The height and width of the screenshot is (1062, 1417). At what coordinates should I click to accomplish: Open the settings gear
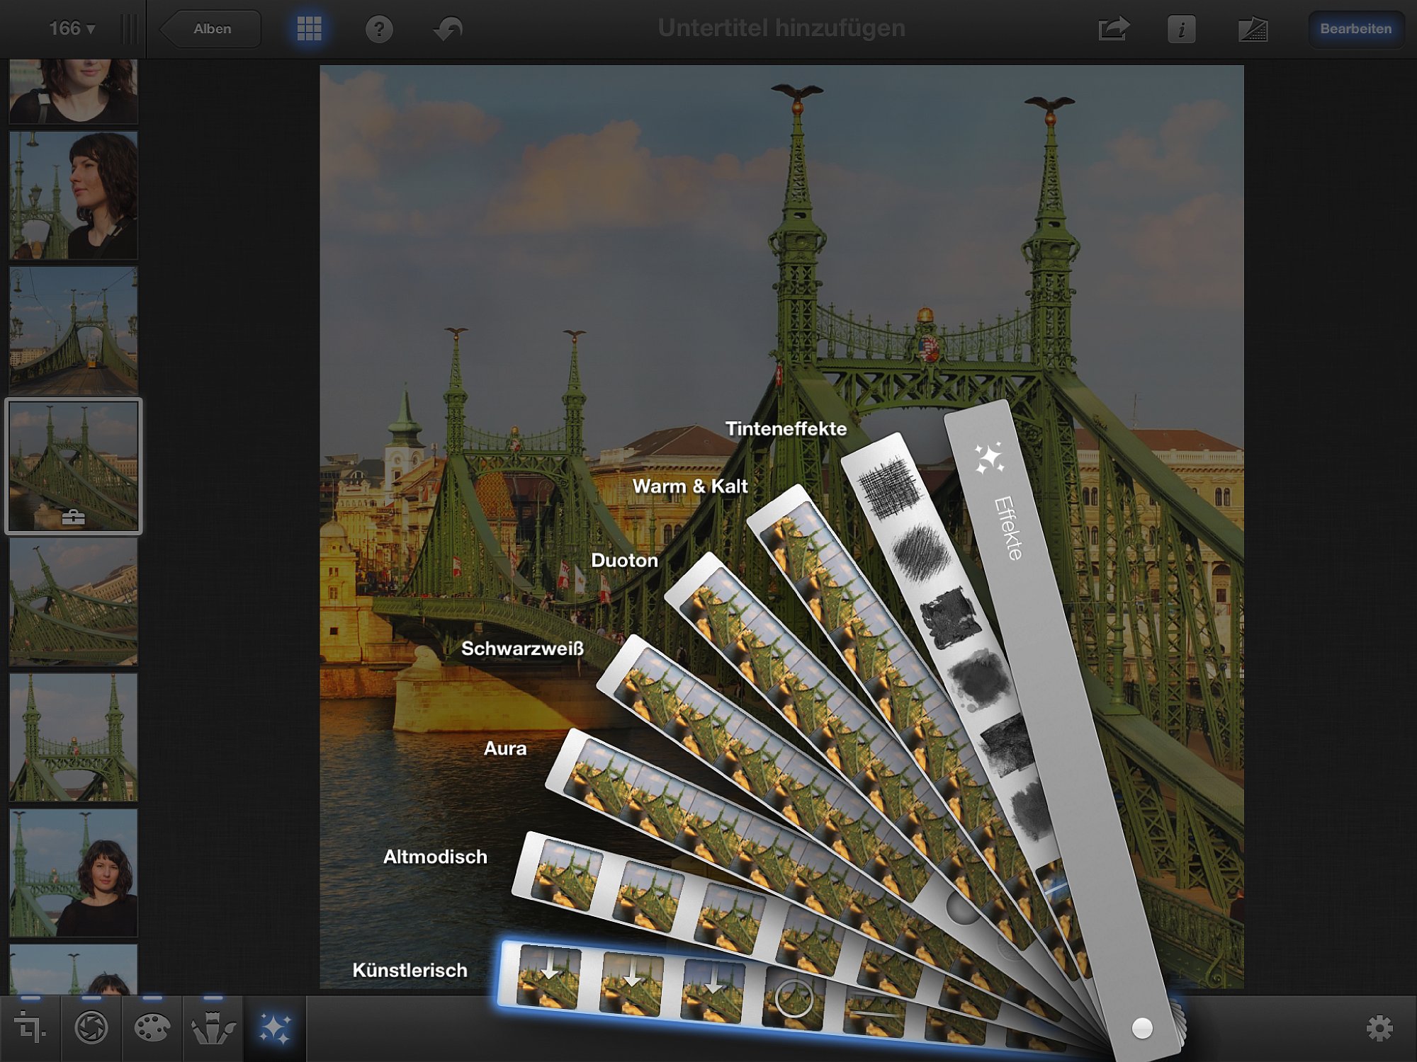[1379, 1028]
